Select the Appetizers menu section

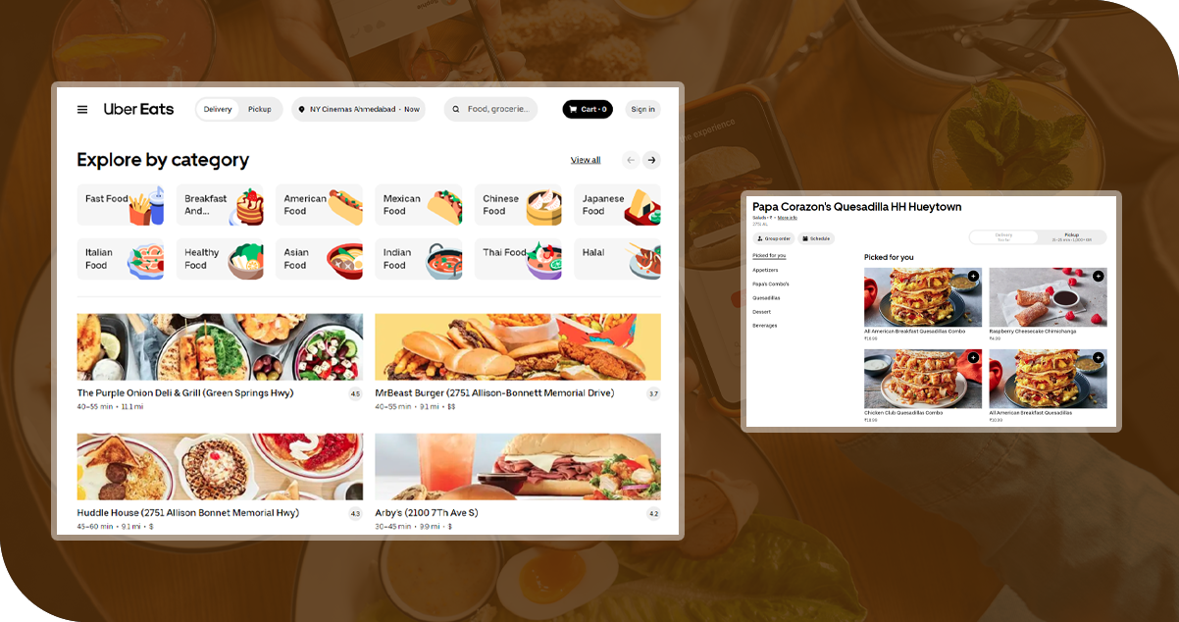tap(765, 270)
